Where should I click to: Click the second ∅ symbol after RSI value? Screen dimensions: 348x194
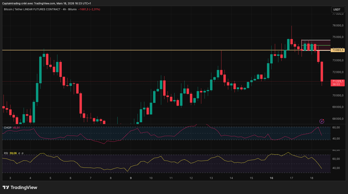tap(22, 153)
